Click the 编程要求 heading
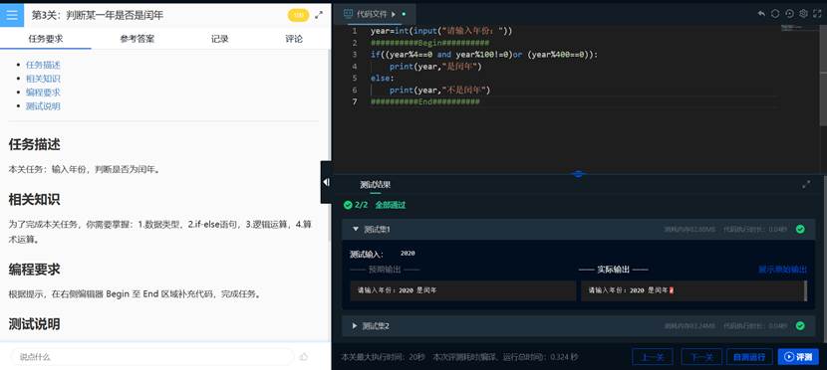This screenshot has height=370, width=827. pyautogui.click(x=34, y=270)
